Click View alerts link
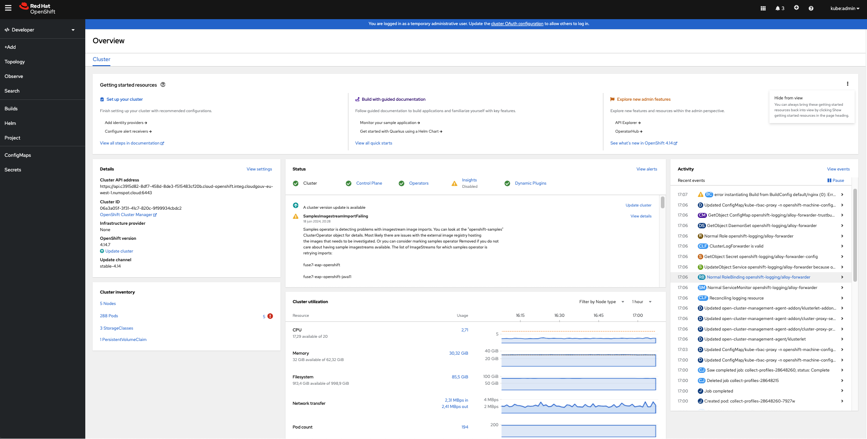This screenshot has width=867, height=439. pos(647,169)
